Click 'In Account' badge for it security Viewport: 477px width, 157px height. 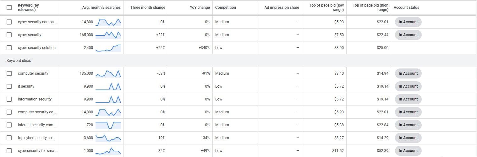[x=408, y=86]
